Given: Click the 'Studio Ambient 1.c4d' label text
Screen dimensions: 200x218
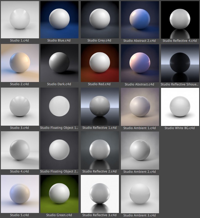Looking at the screenshot, I should pos(139,128).
